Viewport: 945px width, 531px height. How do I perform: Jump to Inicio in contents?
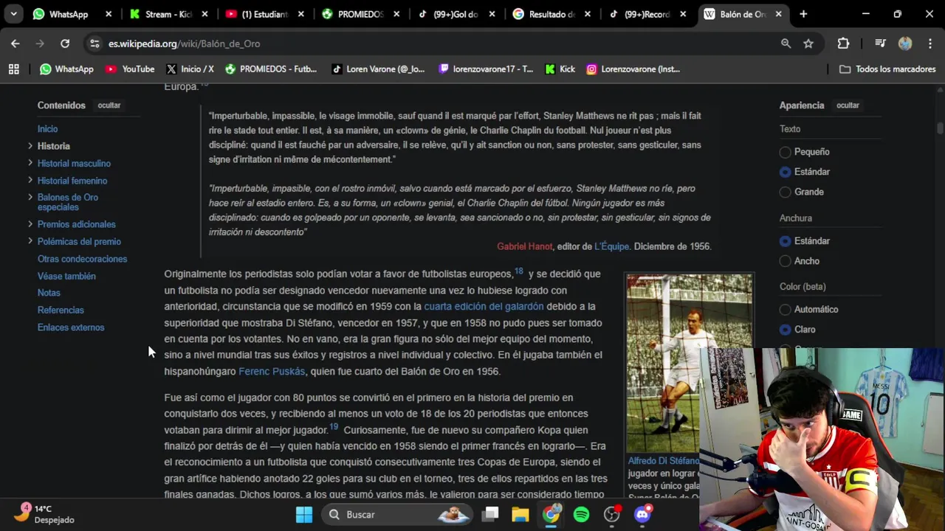[47, 129]
